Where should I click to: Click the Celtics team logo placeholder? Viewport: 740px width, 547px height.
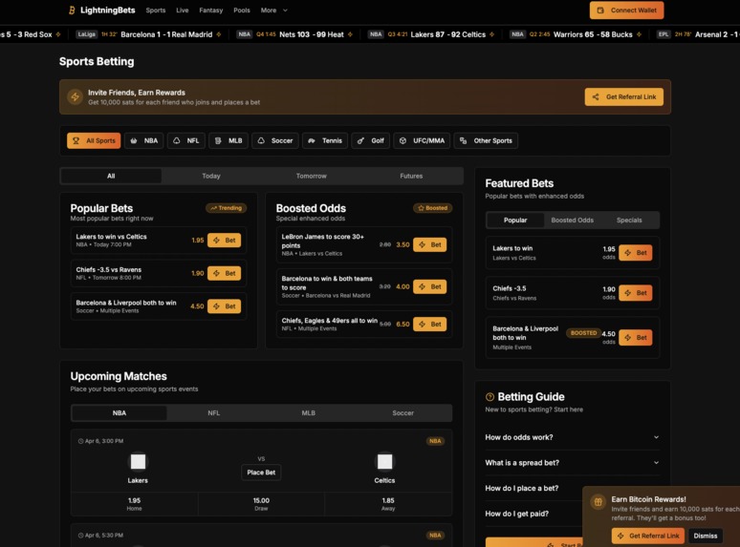click(x=384, y=462)
